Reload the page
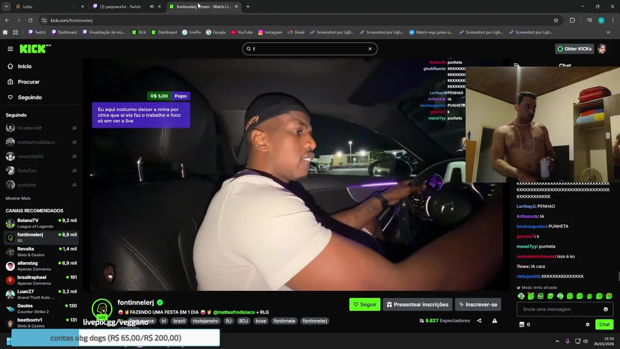 click(x=30, y=20)
